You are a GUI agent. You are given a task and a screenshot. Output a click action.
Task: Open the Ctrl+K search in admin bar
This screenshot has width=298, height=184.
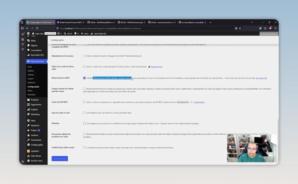click(68, 34)
